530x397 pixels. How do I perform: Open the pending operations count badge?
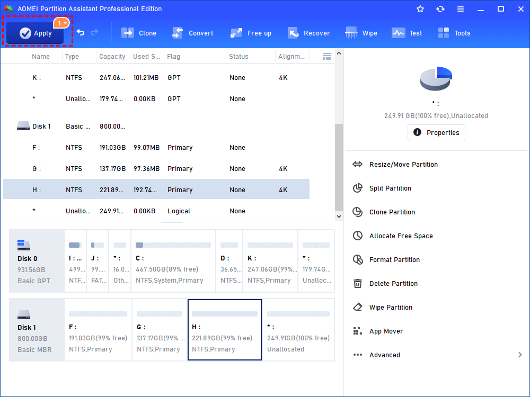pyautogui.click(x=61, y=23)
